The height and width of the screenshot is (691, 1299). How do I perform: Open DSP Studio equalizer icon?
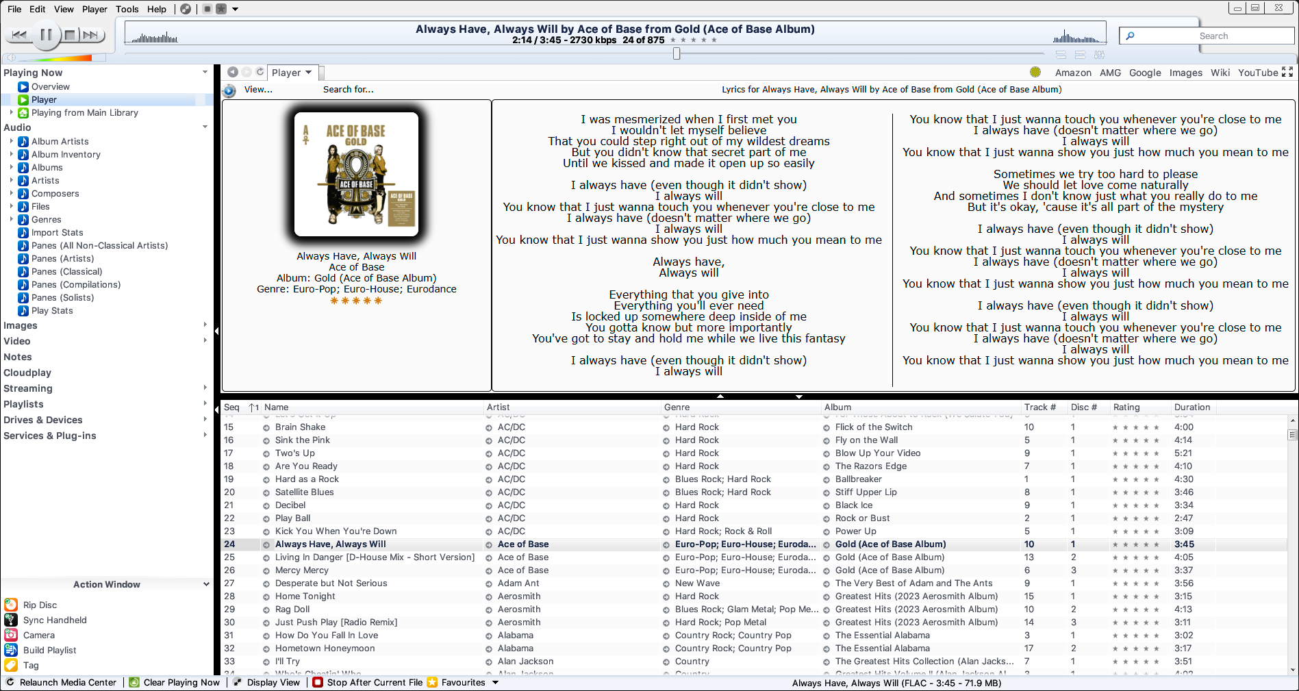coord(1100,55)
